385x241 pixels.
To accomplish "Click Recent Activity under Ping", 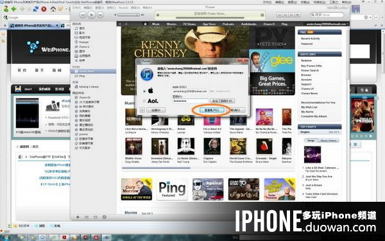I will click(x=311, y=39).
